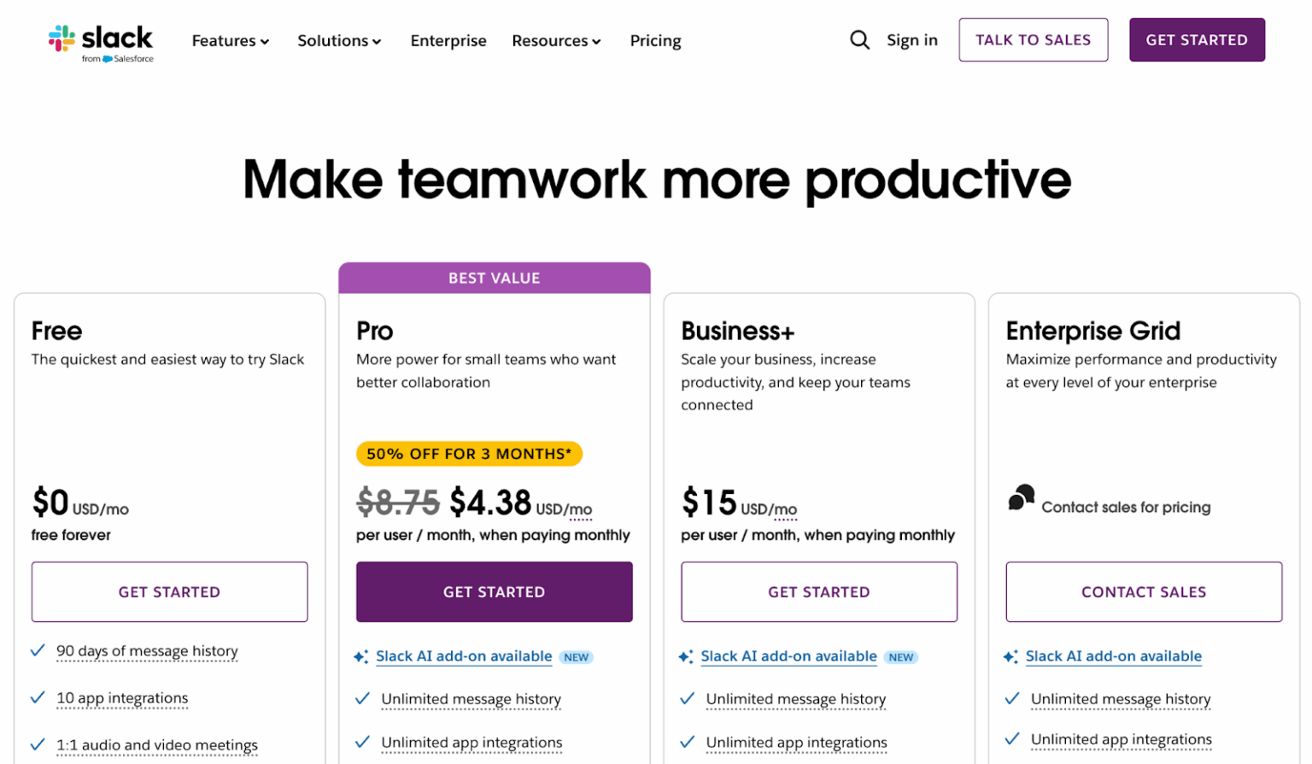The width and height of the screenshot is (1312, 764).
Task: Click Sign in at the top right
Action: tap(911, 39)
